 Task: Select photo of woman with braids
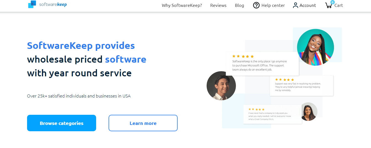315,47
